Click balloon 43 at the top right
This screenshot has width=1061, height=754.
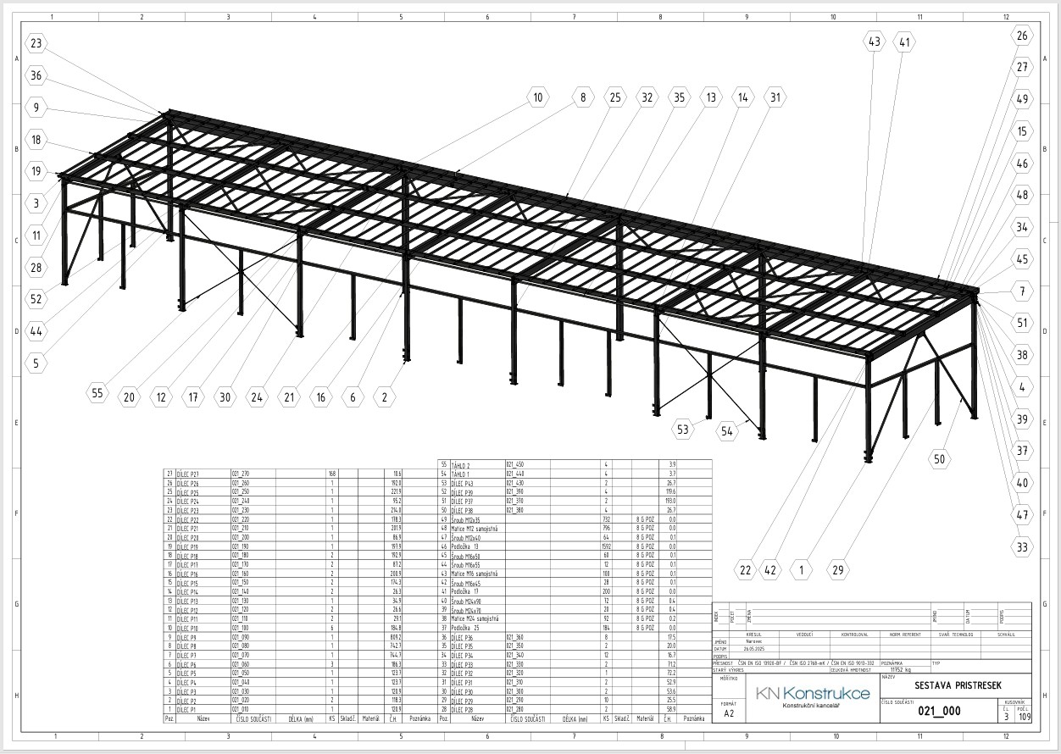874,41
